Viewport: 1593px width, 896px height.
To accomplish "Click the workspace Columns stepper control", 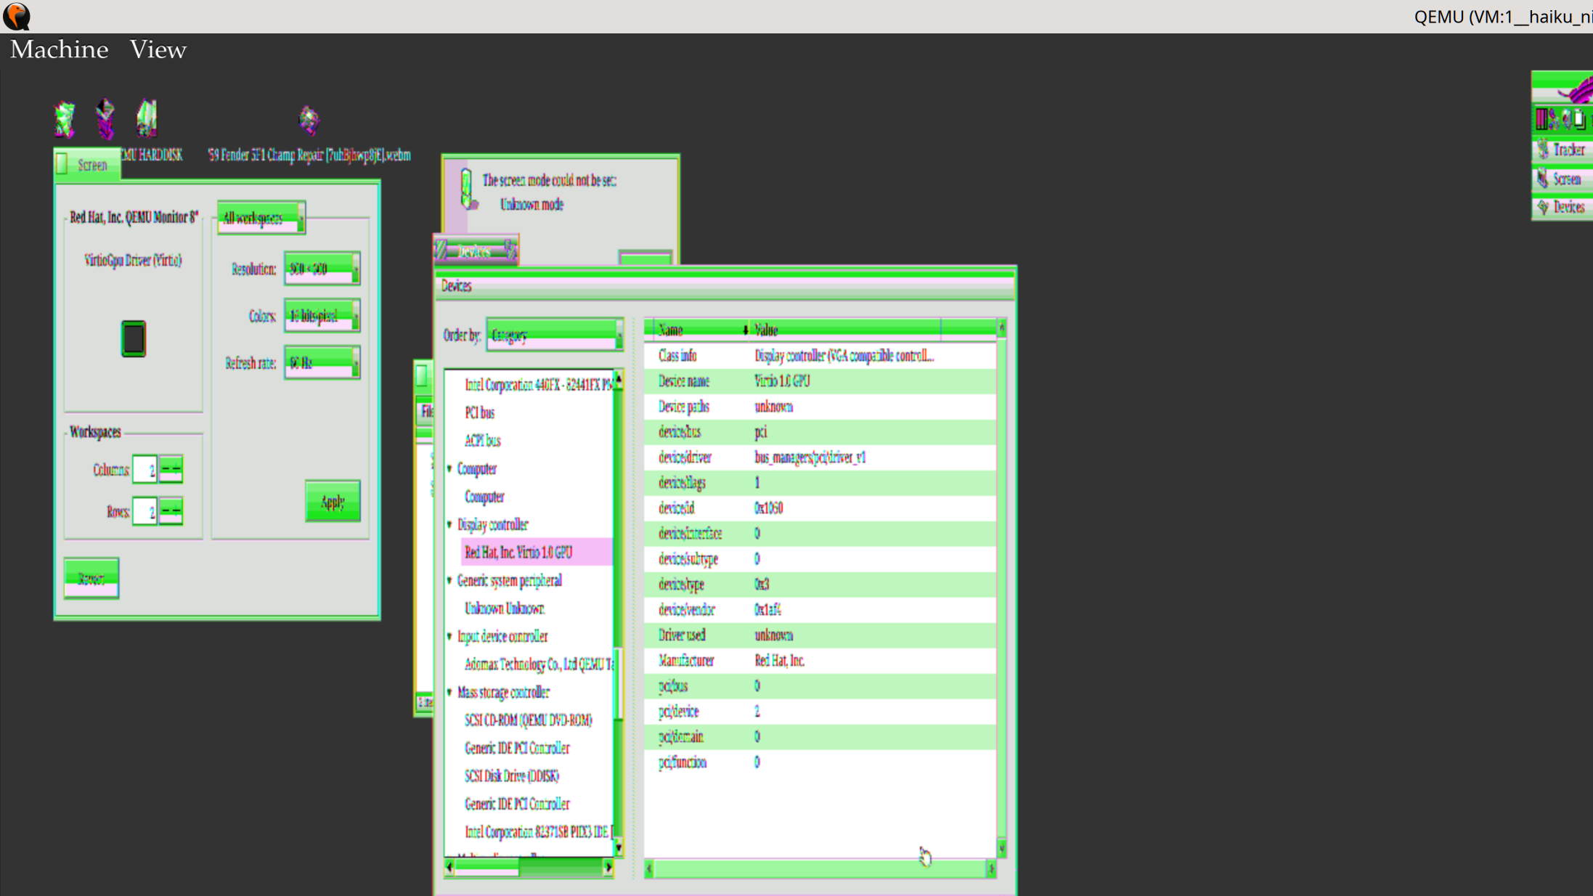I will pyautogui.click(x=171, y=469).
